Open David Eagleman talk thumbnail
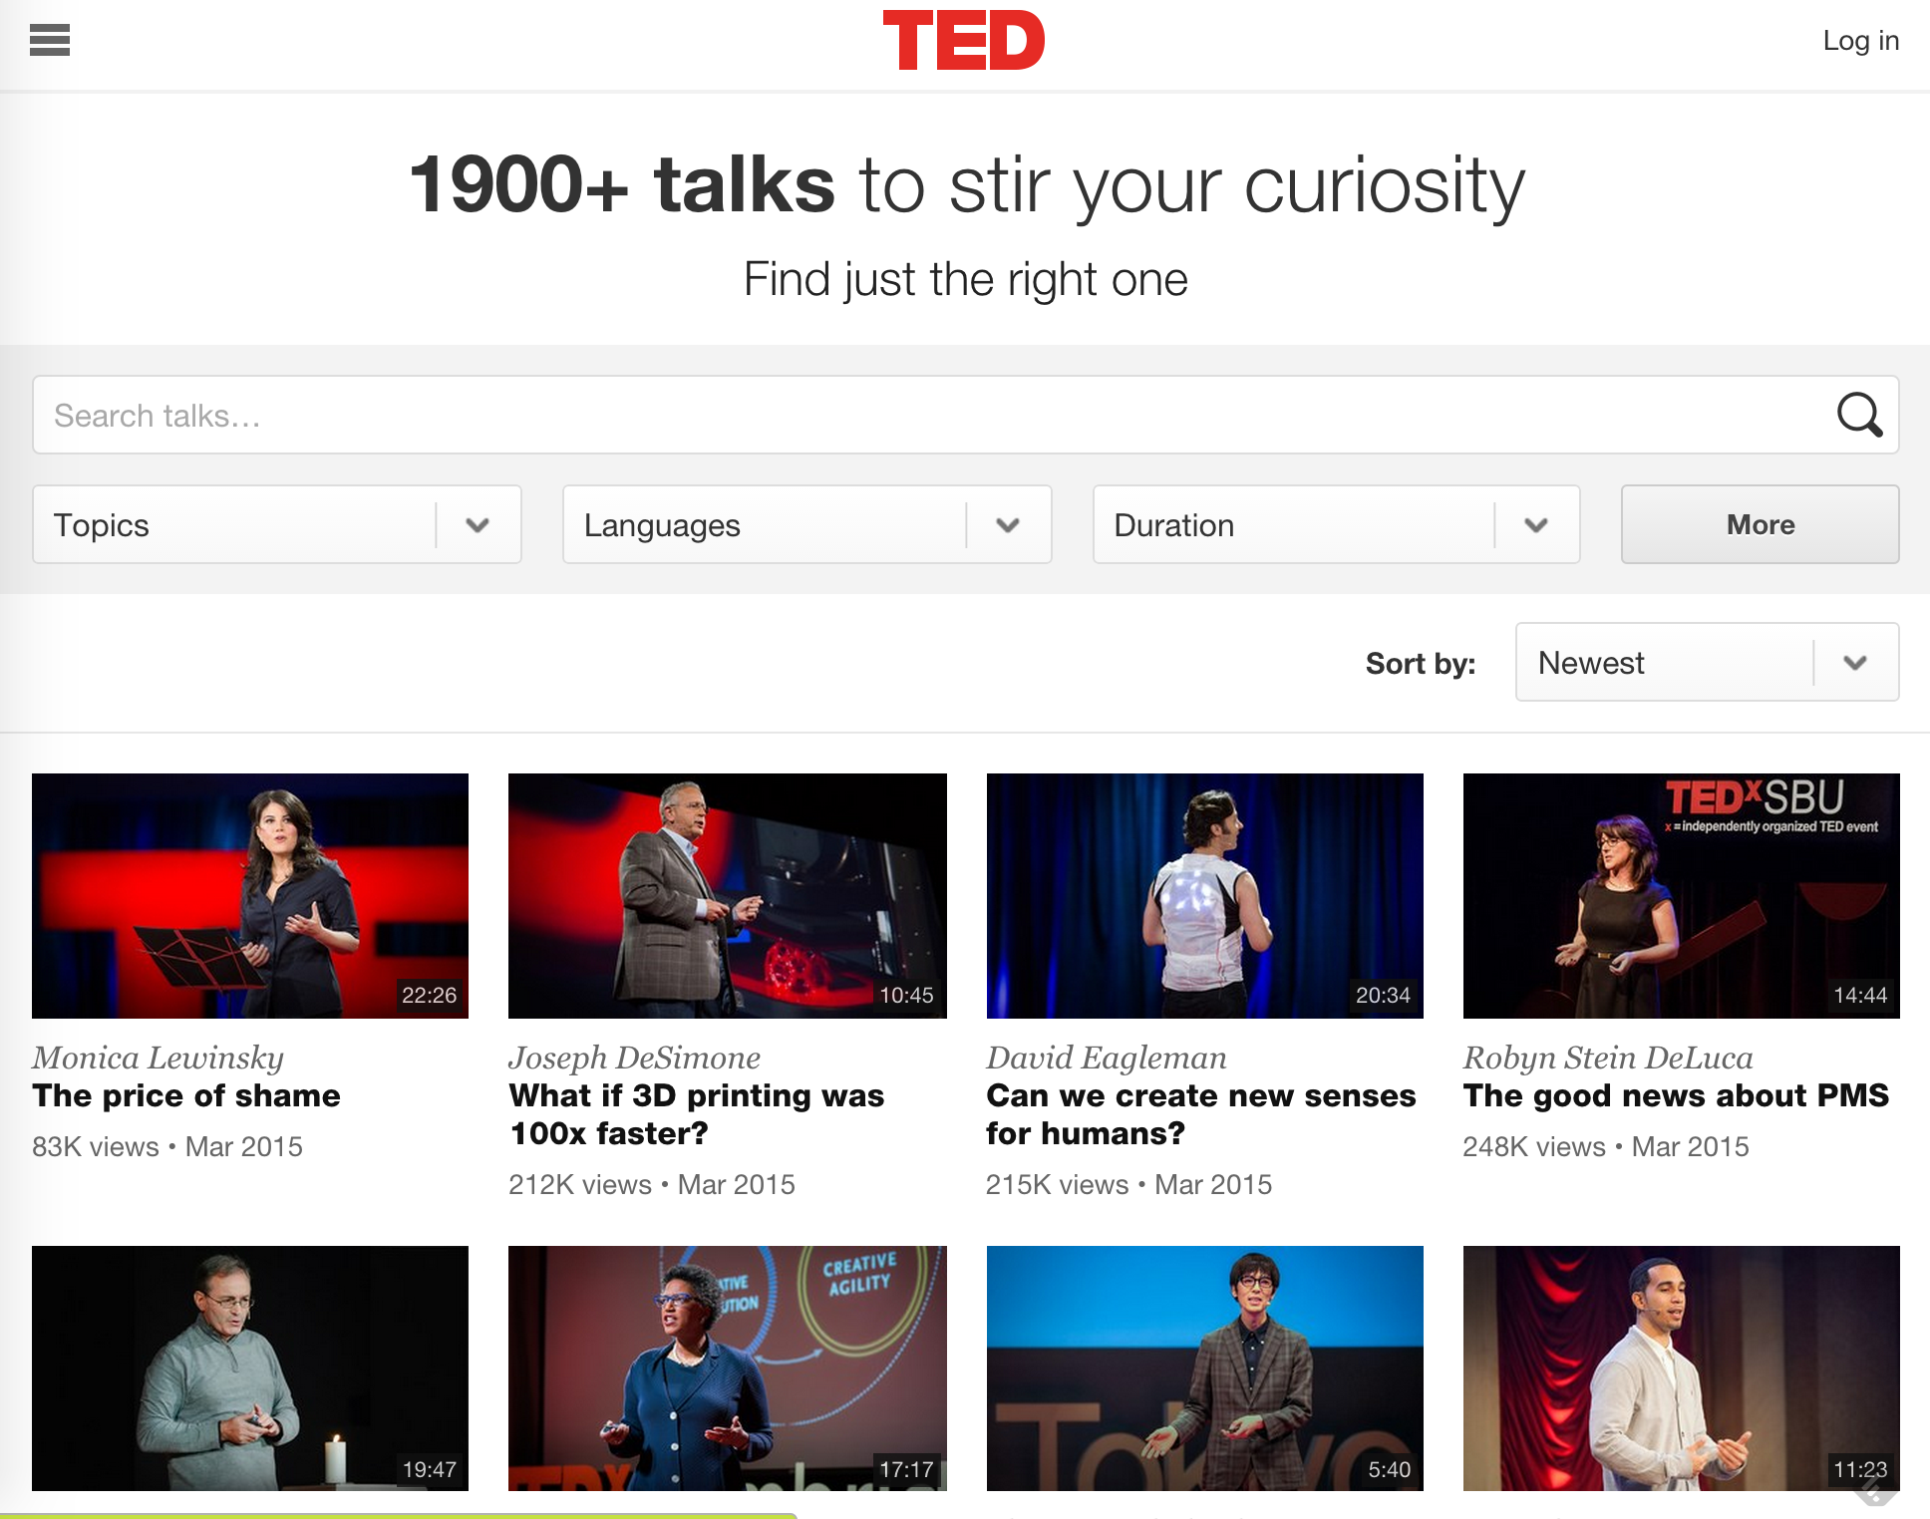The height and width of the screenshot is (1519, 1930). 1204,896
